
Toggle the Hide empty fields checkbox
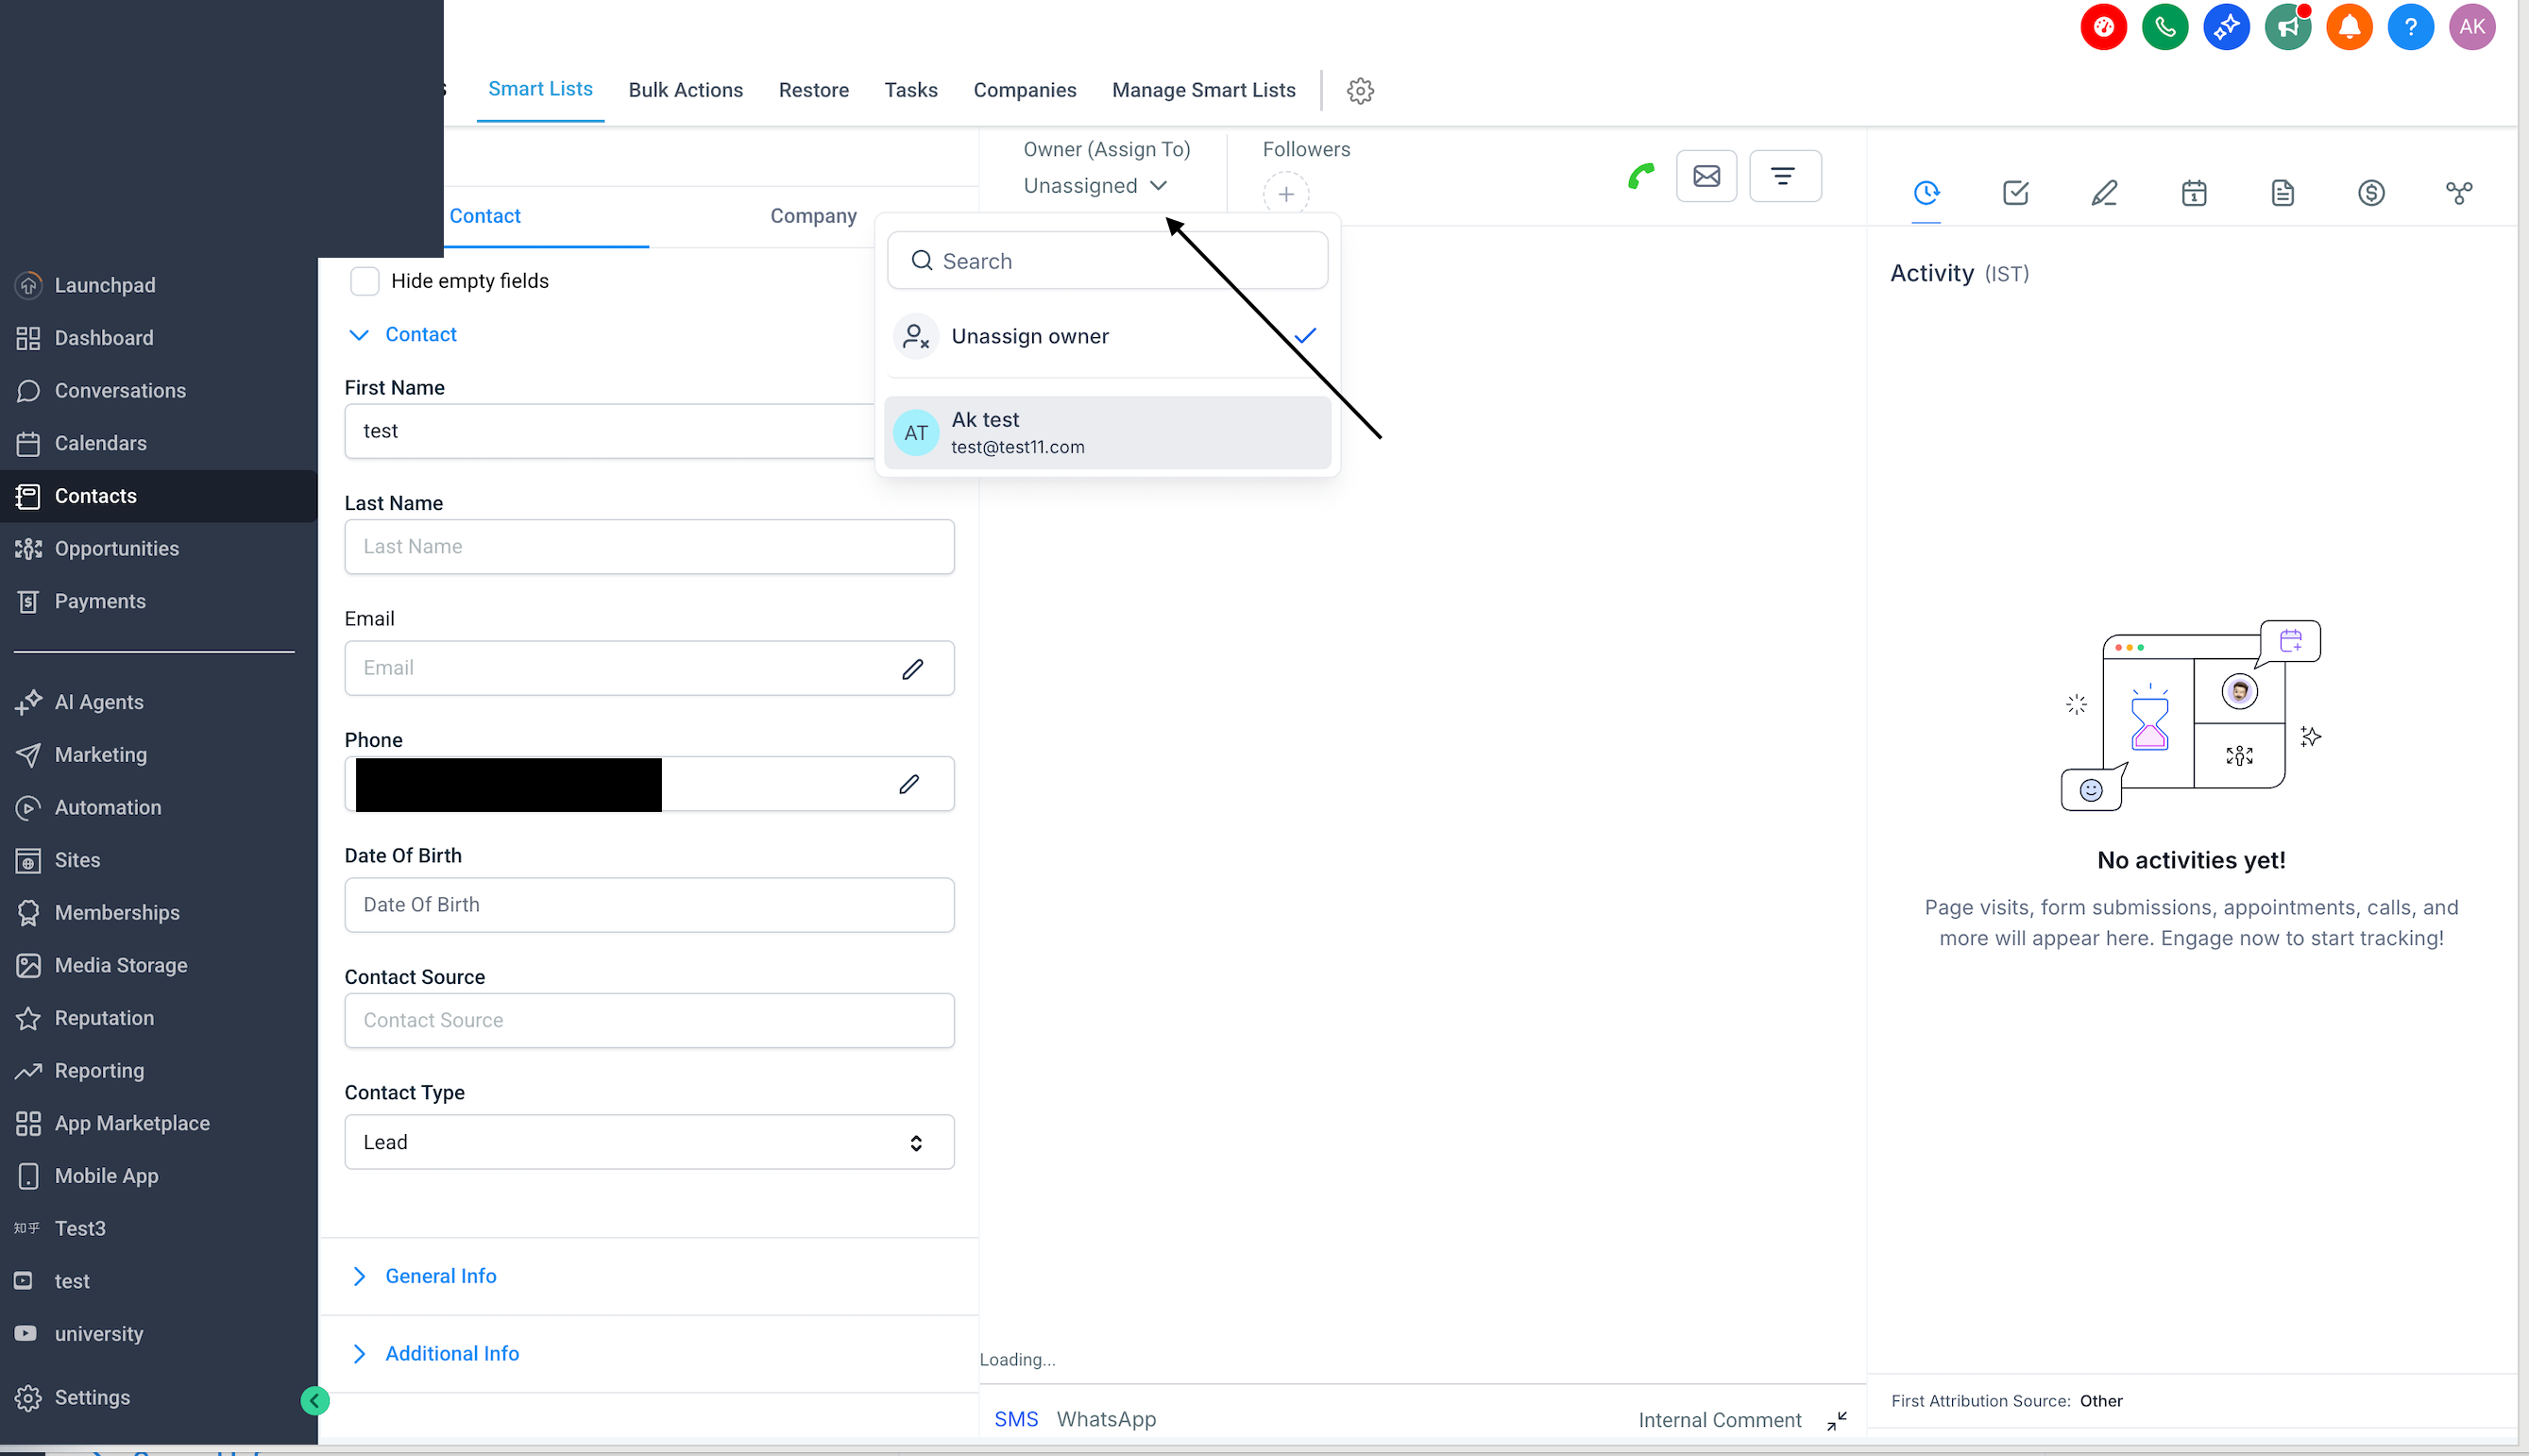[x=365, y=281]
